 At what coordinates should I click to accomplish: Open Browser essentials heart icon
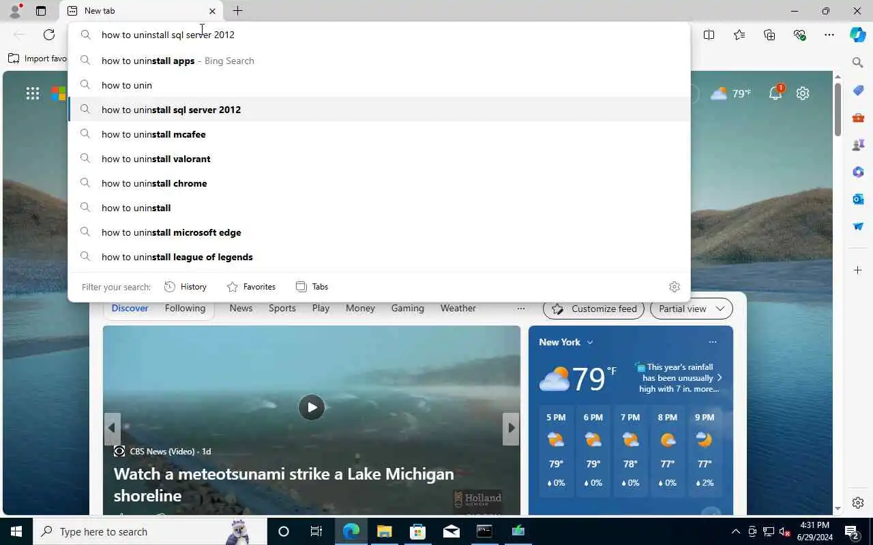point(799,35)
